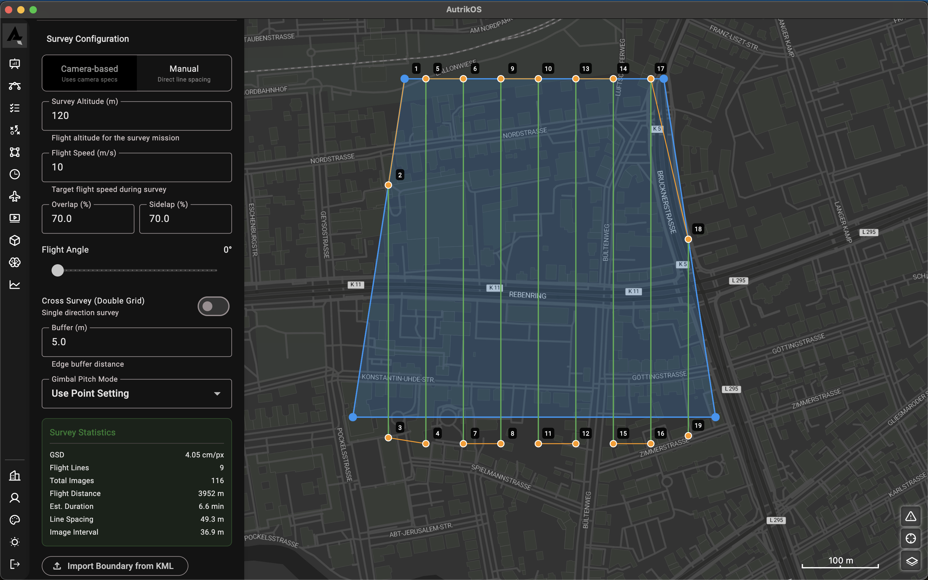The height and width of the screenshot is (580, 928).
Task: Click the Survey Altitude input field
Action: point(136,116)
